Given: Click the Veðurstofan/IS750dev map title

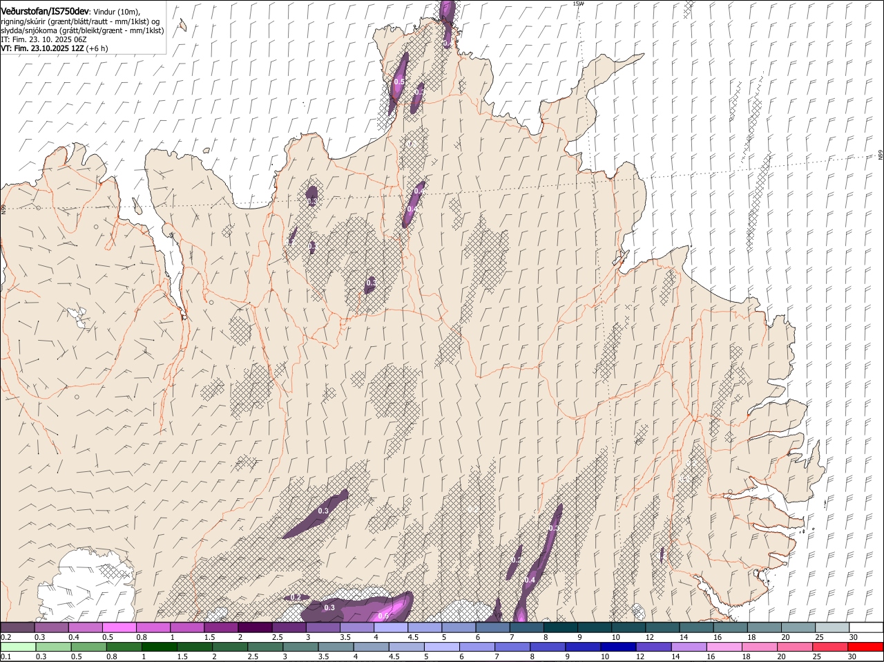Looking at the screenshot, I should click(45, 10).
